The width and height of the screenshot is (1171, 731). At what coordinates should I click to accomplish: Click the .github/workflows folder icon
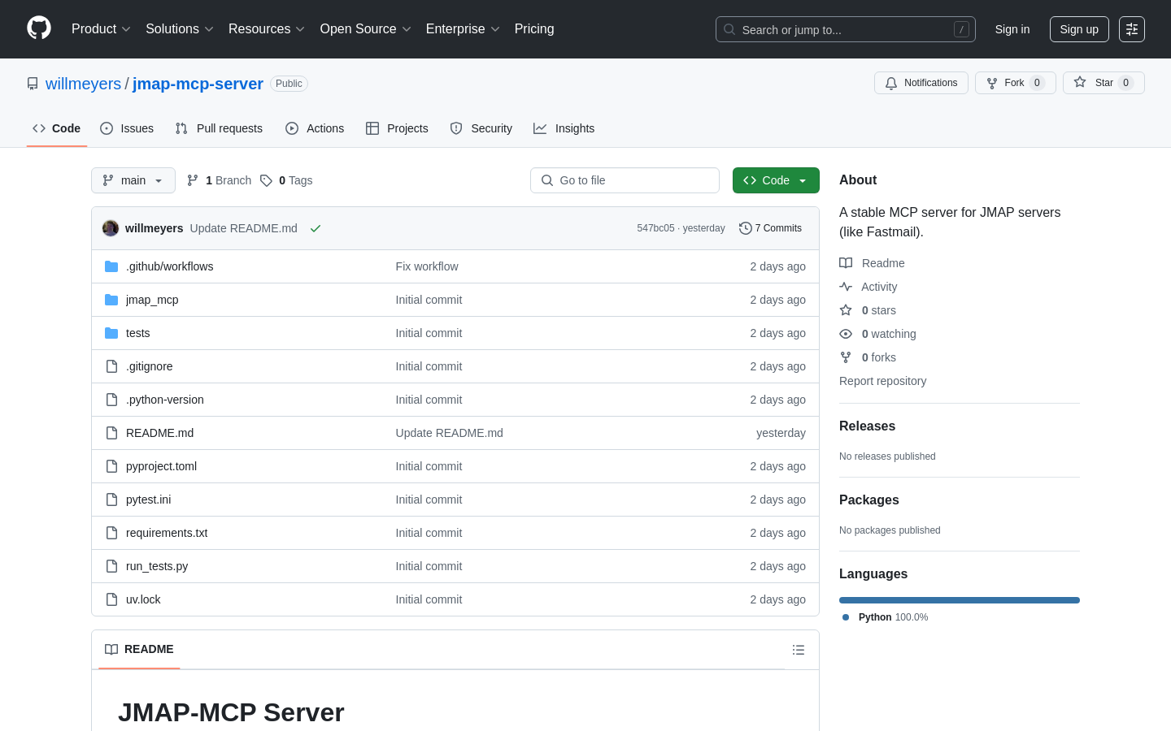coord(111,266)
